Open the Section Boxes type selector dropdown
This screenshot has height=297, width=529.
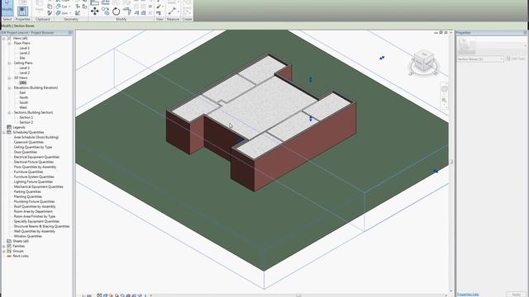pyautogui.click(x=480, y=59)
